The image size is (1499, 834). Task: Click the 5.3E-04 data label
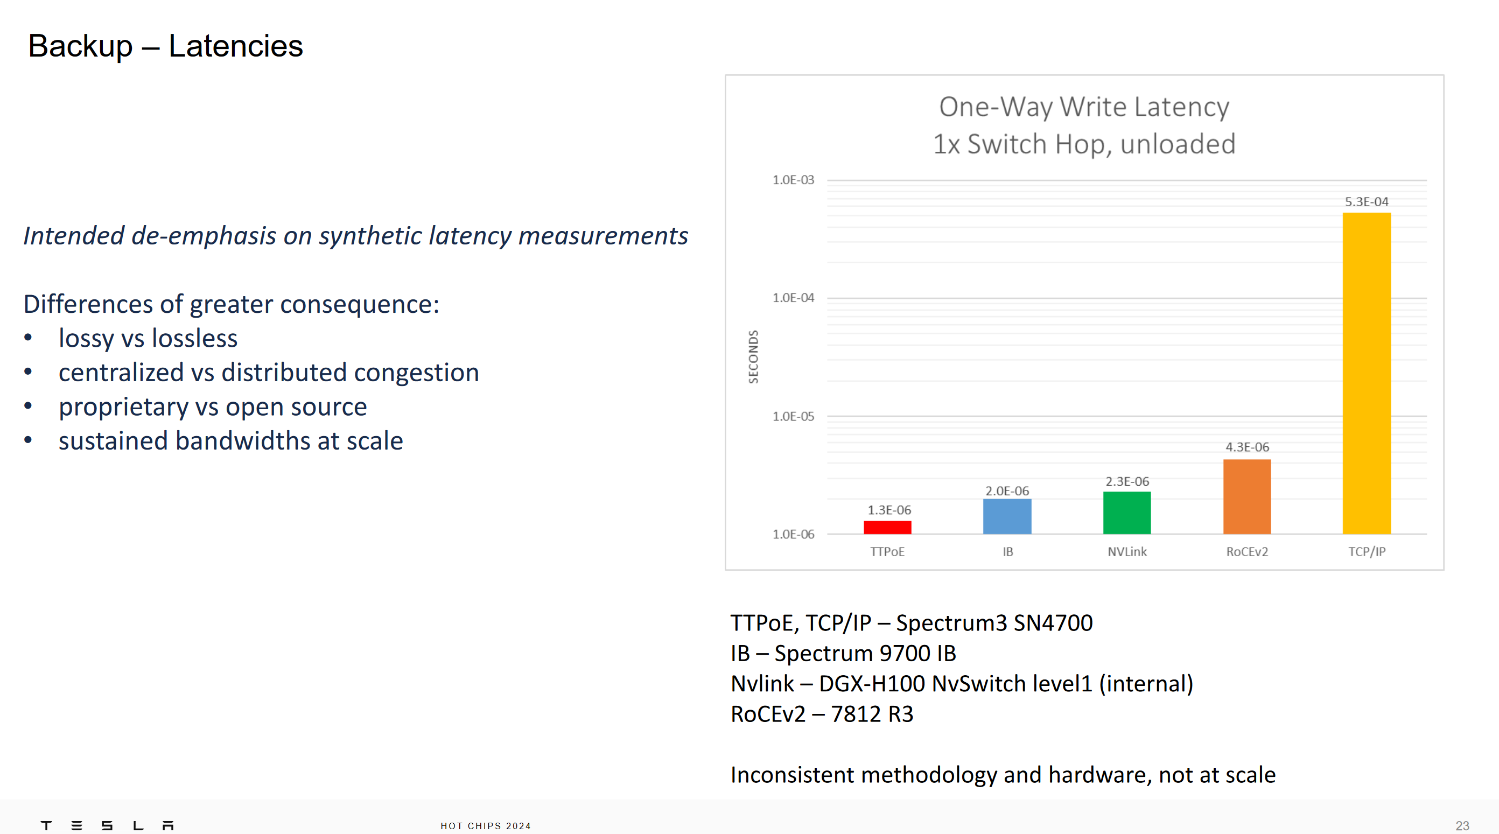pos(1367,201)
